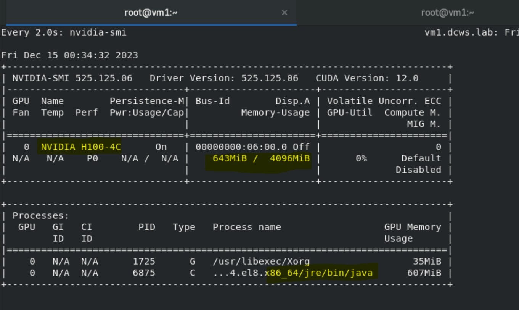Click the 'Driver Version: 525.125.06' text
This screenshot has width=519, height=310.
coord(224,78)
